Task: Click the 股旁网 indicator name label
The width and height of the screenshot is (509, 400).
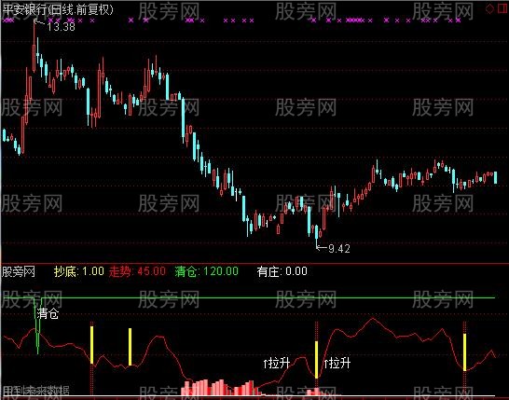Action: point(19,271)
